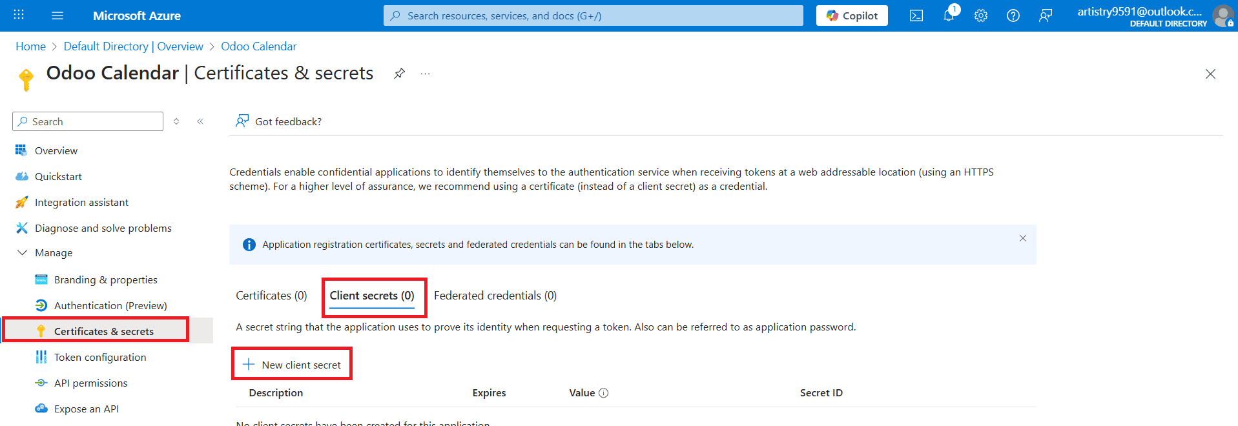The width and height of the screenshot is (1238, 426).
Task: Click the Description column header
Action: tap(276, 393)
